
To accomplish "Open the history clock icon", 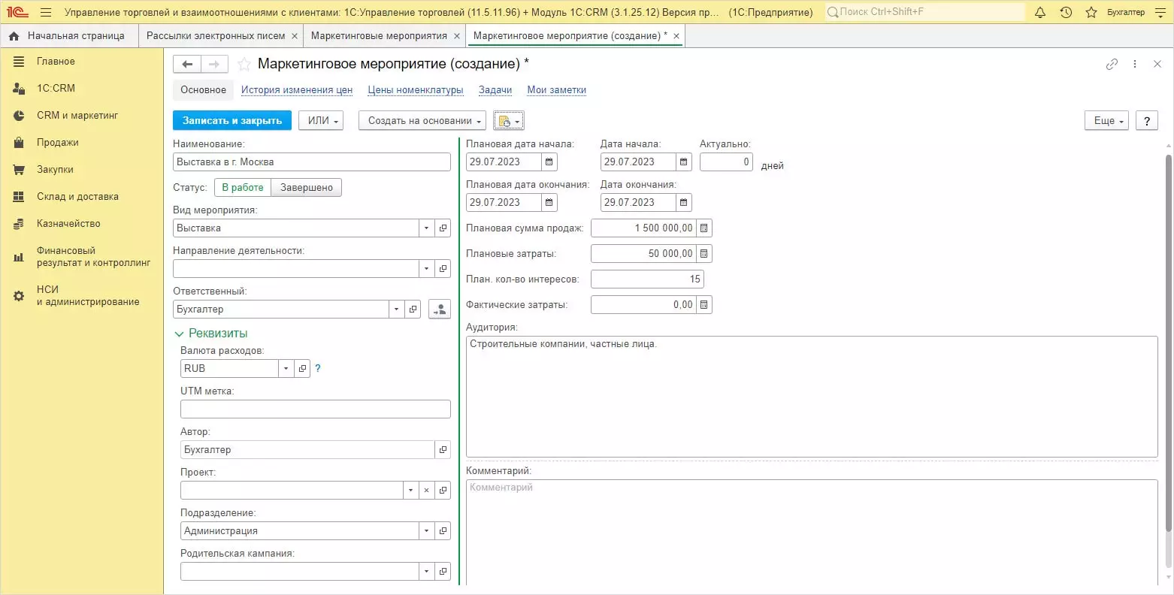I will 1066,12.
